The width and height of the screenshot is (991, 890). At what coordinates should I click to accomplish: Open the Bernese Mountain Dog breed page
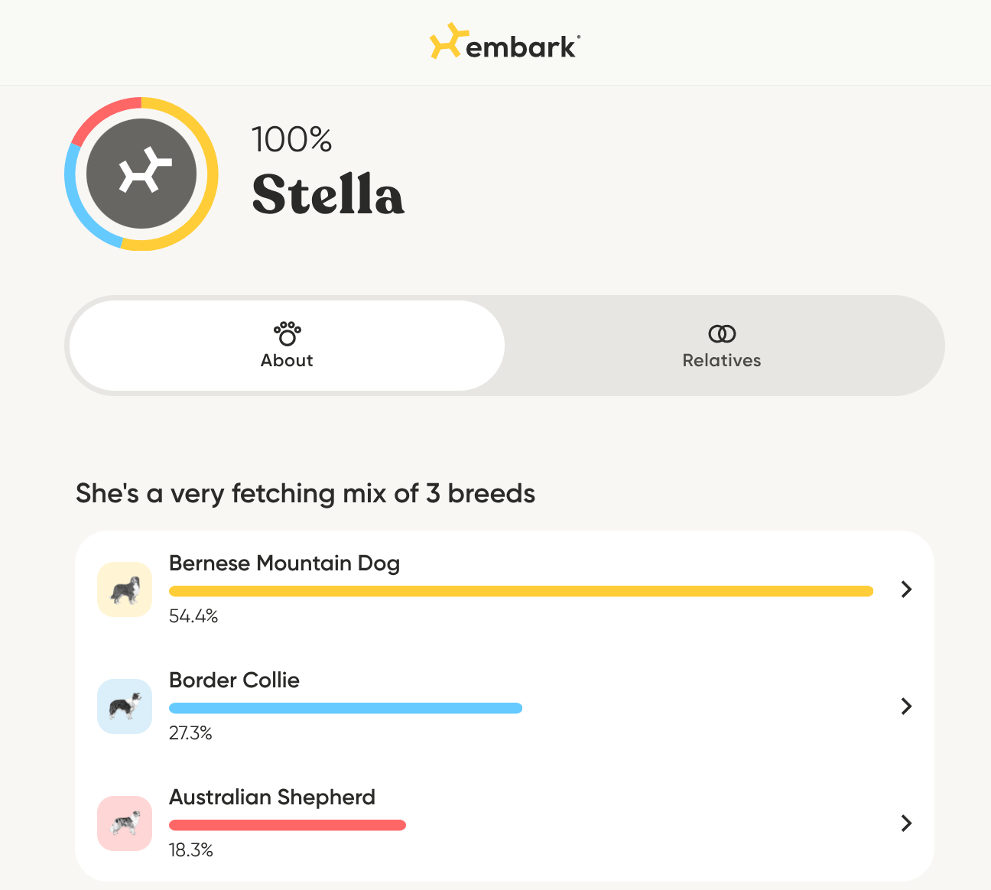284,563
